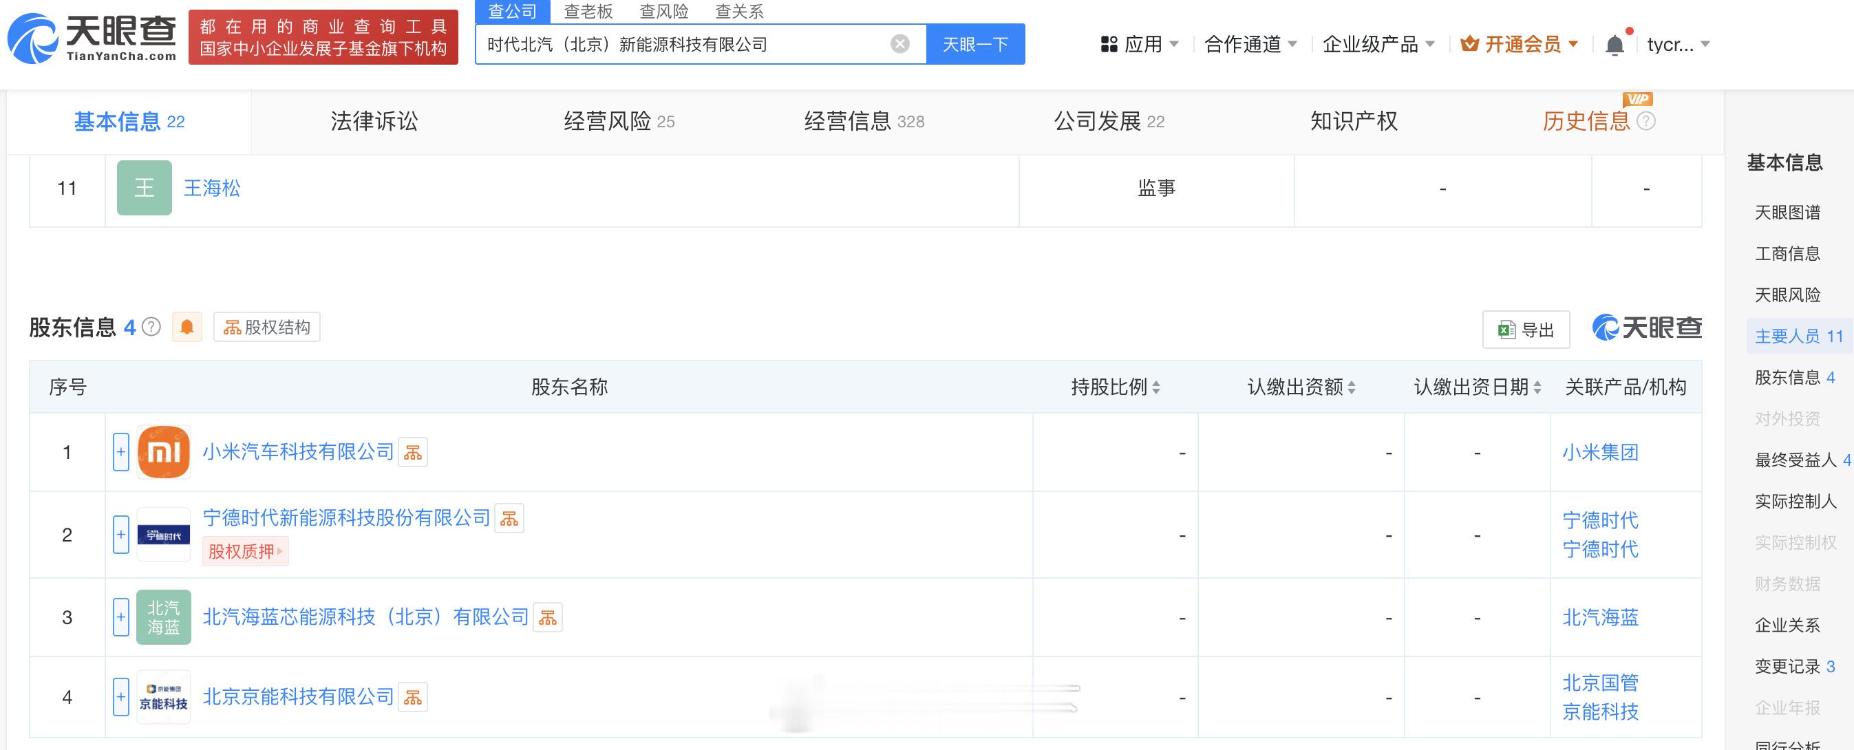Expand shareholder row 3 北汽海蓝芯 with plus
This screenshot has width=1854, height=750.
[x=121, y=617]
